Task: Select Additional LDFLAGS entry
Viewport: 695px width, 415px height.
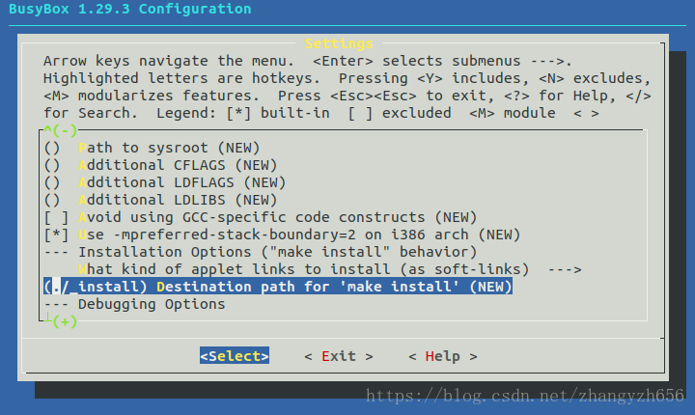Action: 165,182
